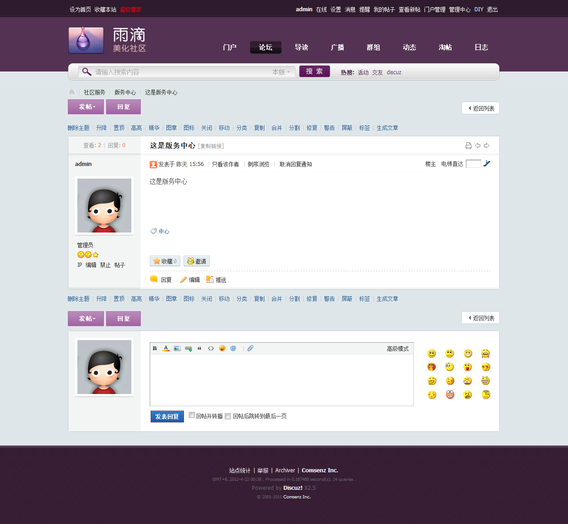
Task: Click 倒序浏览 reverse order link
Action: (x=258, y=164)
